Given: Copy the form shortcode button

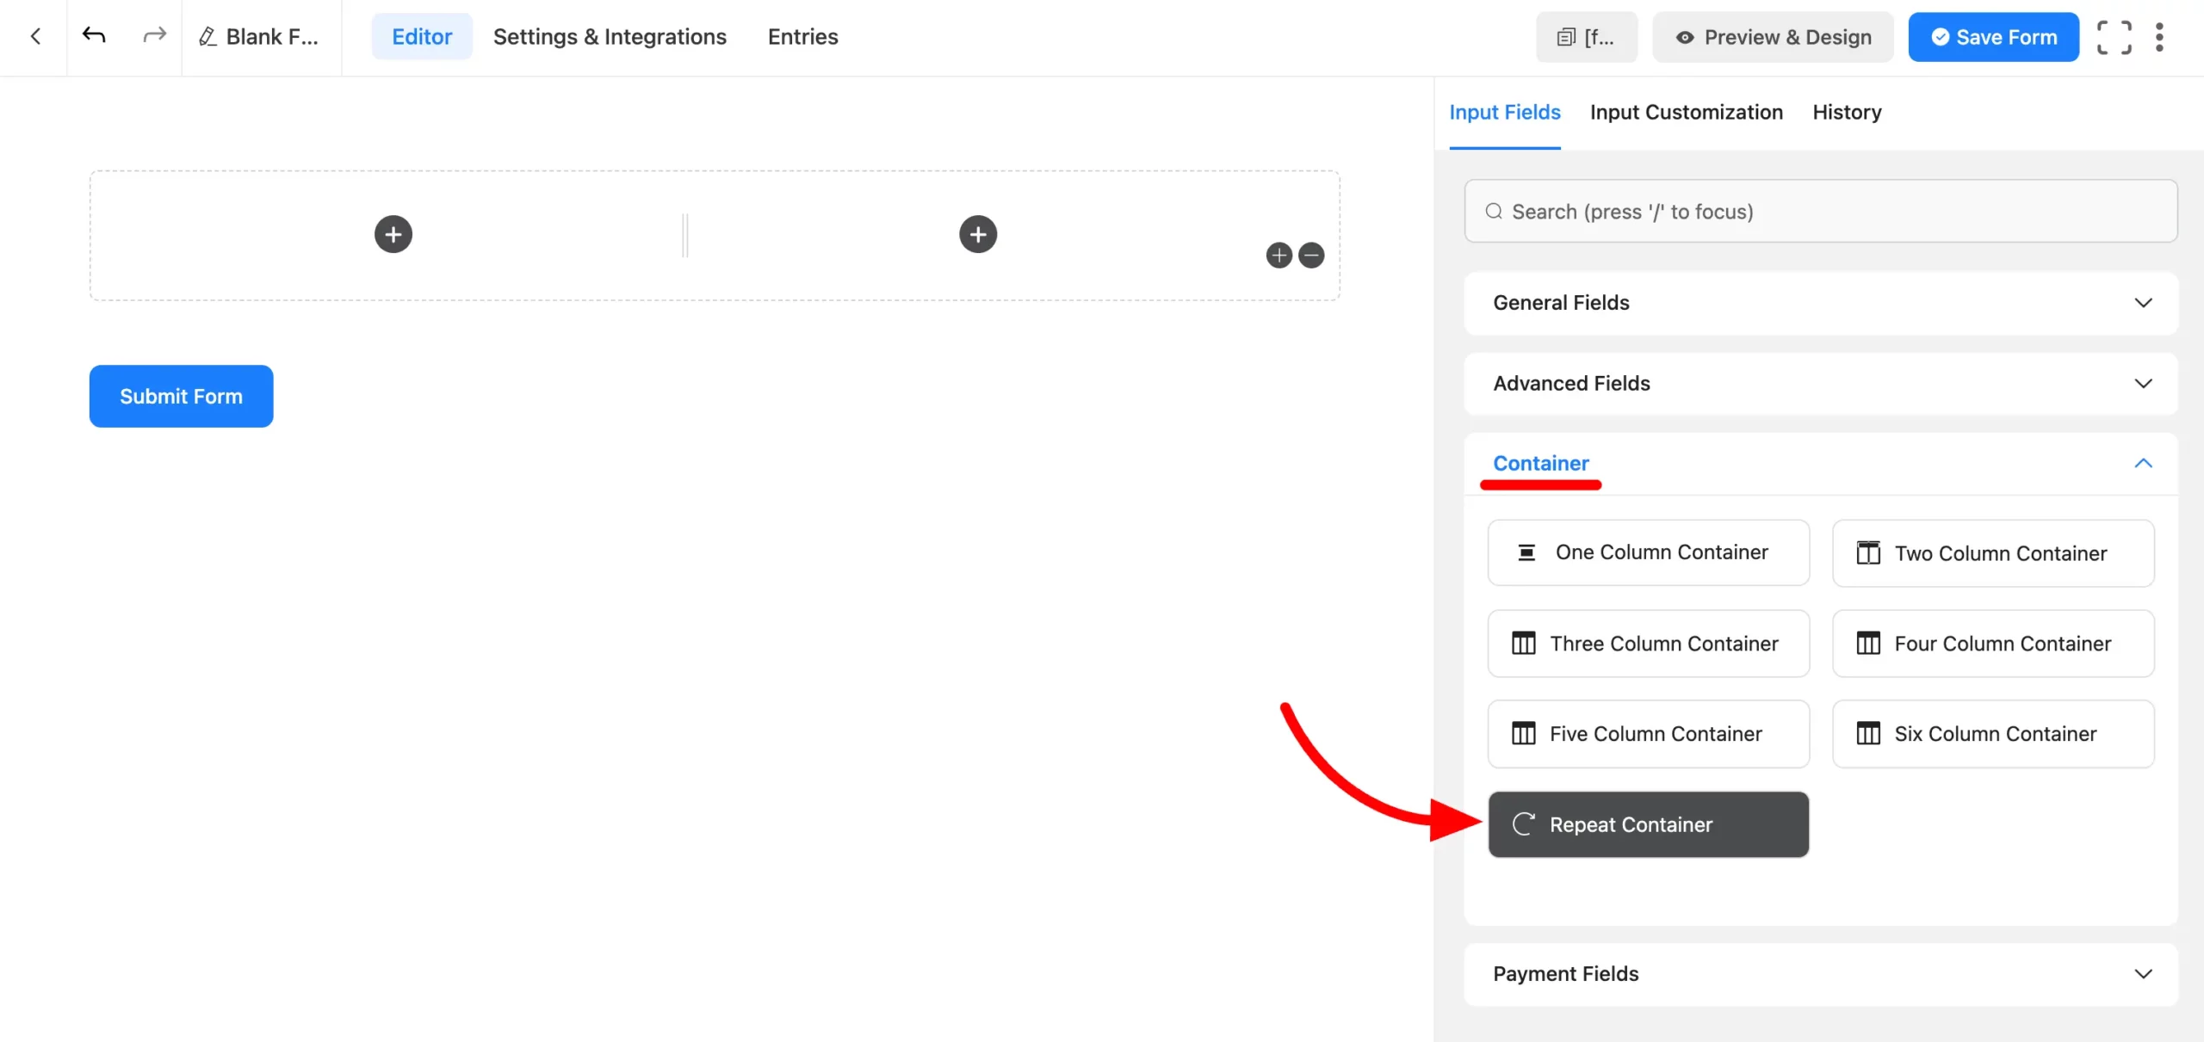Looking at the screenshot, I should tap(1586, 37).
